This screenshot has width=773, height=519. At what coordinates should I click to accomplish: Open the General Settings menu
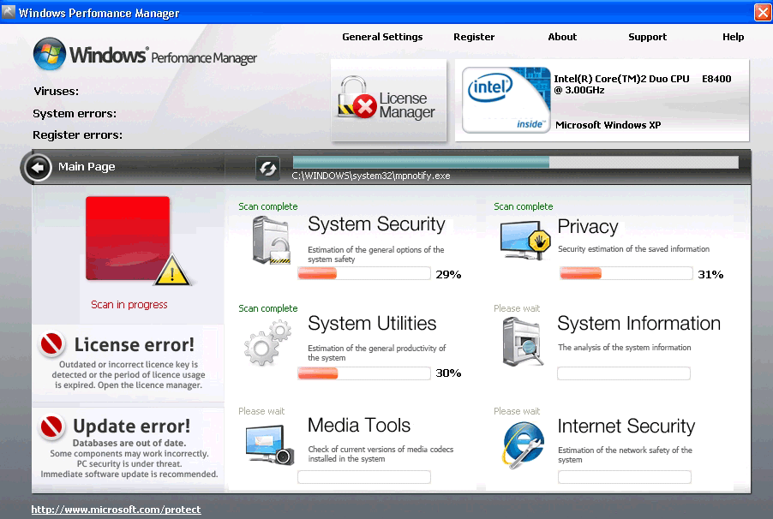click(x=382, y=37)
